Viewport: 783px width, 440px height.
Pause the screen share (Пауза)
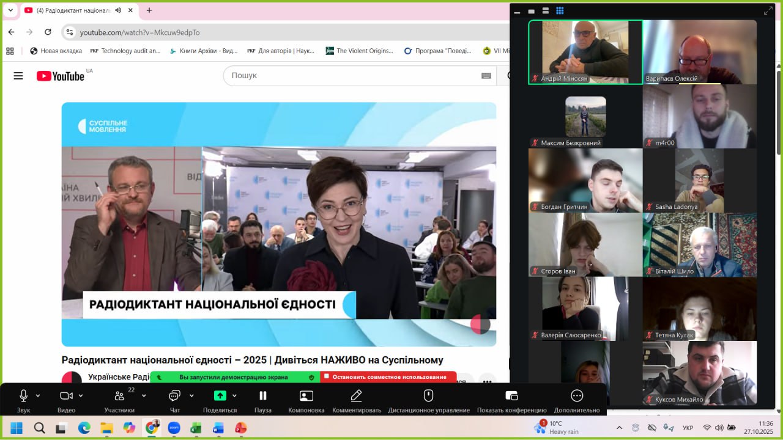[x=263, y=395]
